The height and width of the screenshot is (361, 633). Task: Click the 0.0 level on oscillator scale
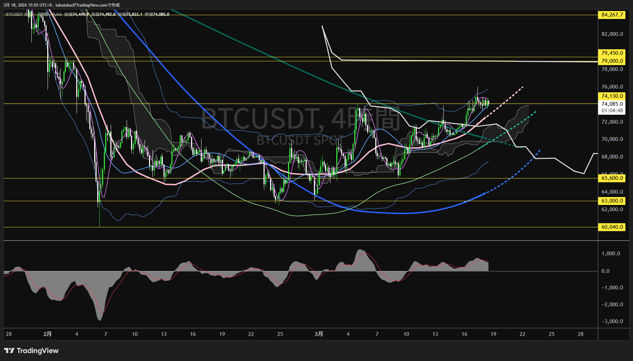coord(605,271)
